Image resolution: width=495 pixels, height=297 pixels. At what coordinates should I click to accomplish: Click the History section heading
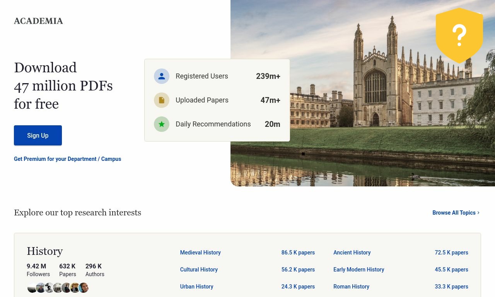[44, 251]
